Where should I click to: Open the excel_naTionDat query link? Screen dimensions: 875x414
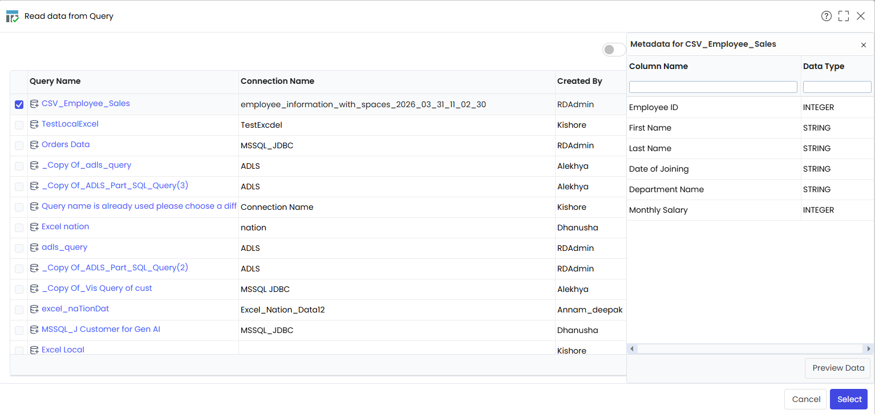75,309
